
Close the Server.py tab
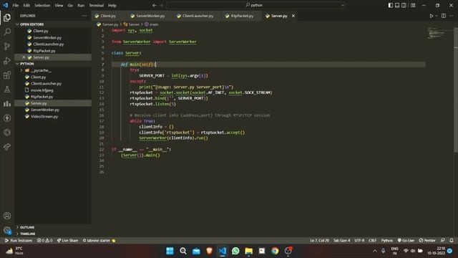tap(293, 16)
